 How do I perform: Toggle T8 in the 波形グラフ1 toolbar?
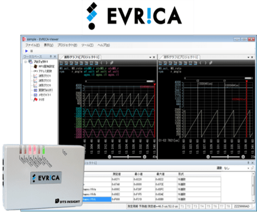point(97,63)
